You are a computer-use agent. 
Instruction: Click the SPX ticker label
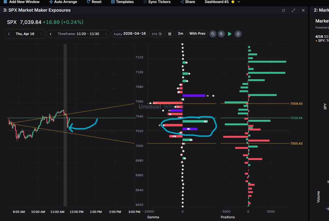12,22
